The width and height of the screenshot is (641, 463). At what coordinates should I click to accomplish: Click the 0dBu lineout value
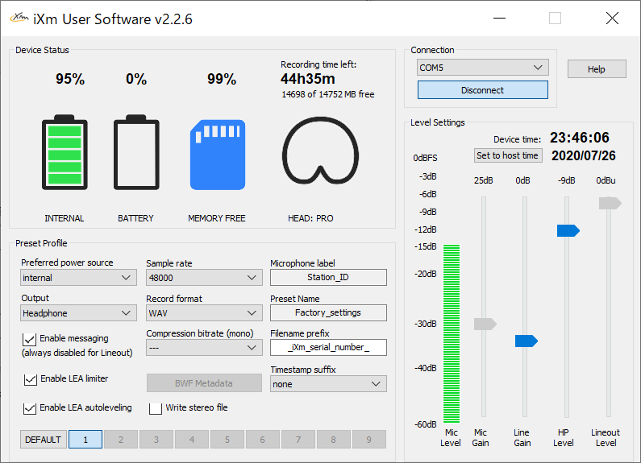tap(606, 180)
